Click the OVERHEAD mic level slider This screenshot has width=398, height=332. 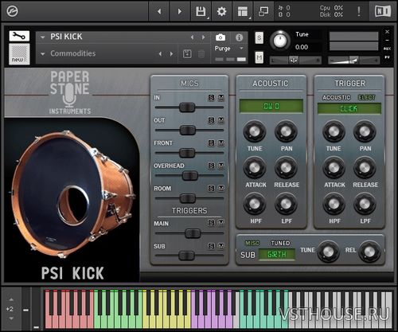(x=189, y=175)
